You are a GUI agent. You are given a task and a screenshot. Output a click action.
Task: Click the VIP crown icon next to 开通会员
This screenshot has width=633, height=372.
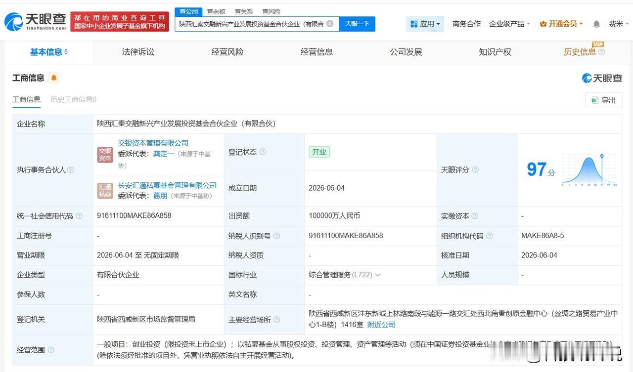[543, 24]
